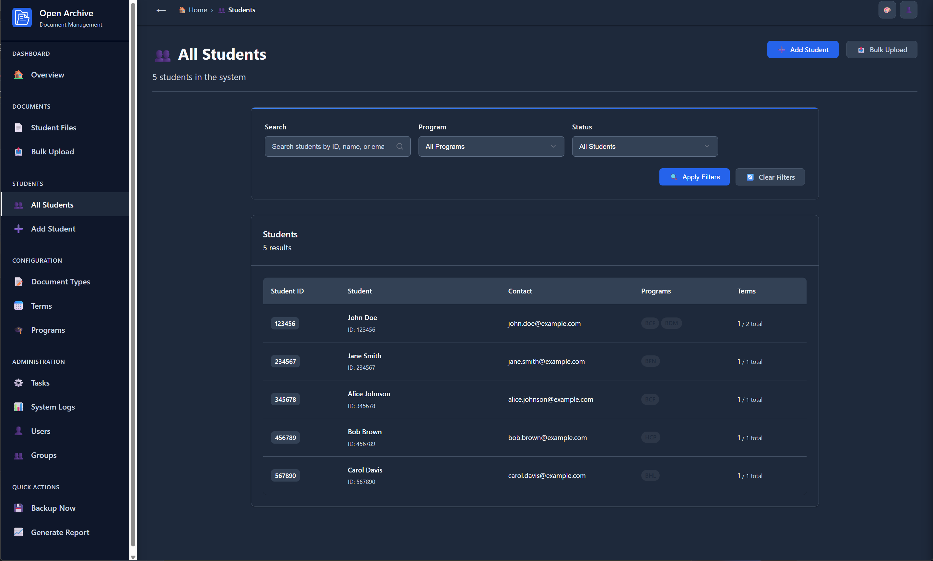Click the HCP program badge for Bob Brown
The height and width of the screenshot is (561, 933).
coord(650,437)
